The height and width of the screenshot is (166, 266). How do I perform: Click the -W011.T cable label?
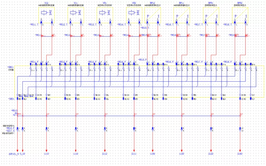(x=33, y=24)
